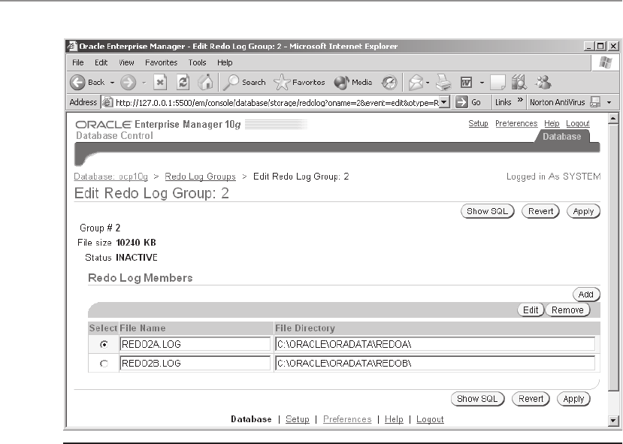Click the top Revert button
Viewport: 623px width, 444px height.
tap(541, 211)
